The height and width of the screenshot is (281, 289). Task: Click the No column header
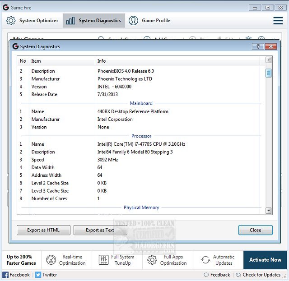(x=23, y=61)
